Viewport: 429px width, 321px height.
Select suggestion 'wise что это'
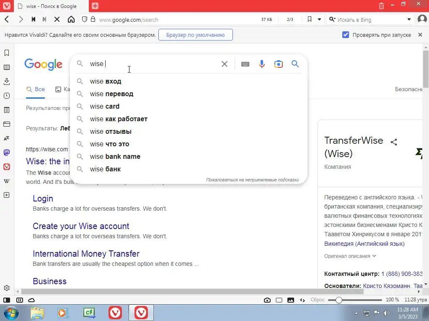coord(189,144)
